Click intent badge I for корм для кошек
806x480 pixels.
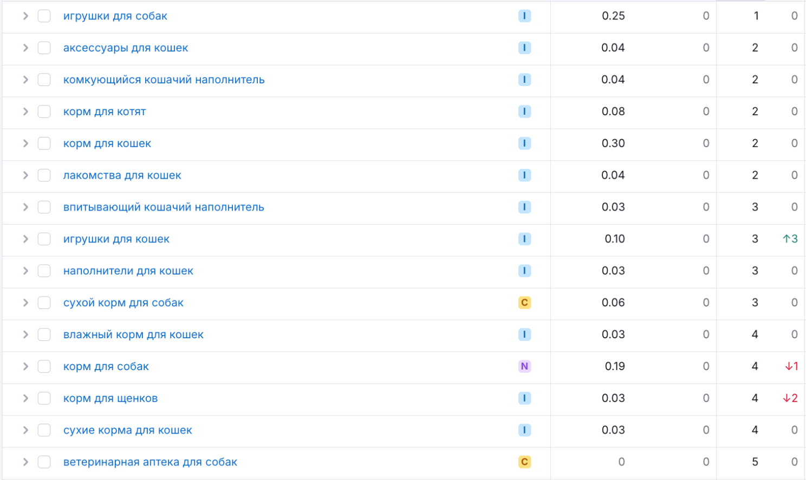[524, 143]
